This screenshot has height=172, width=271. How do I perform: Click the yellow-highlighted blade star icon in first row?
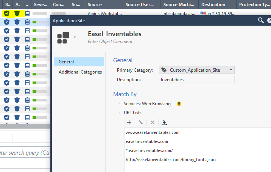(x=6, y=13)
